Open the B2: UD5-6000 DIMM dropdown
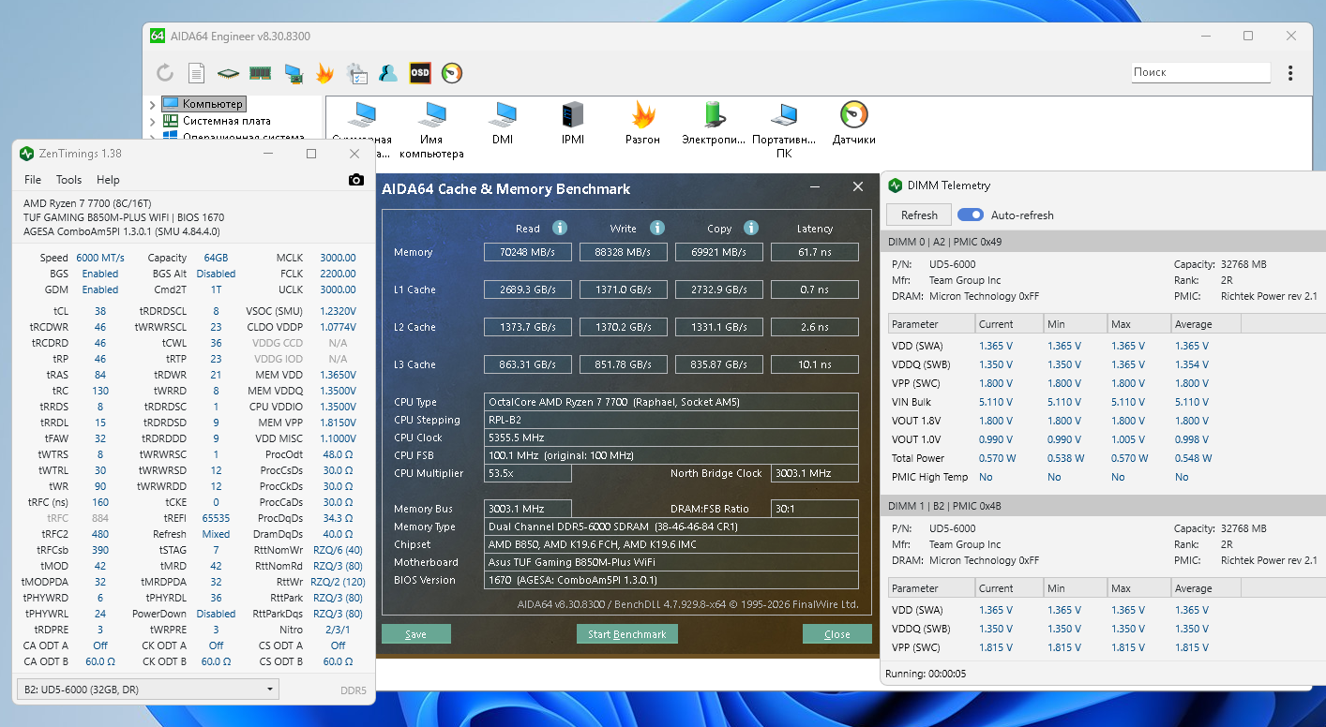Image resolution: width=1326 pixels, height=727 pixels. click(148, 690)
